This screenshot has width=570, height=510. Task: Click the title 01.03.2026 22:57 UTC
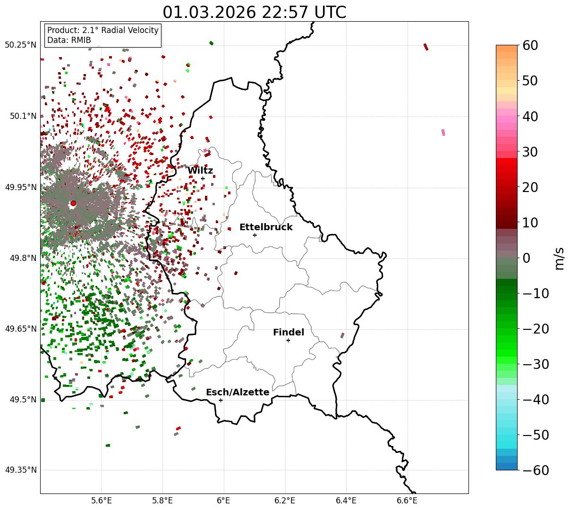click(x=254, y=12)
